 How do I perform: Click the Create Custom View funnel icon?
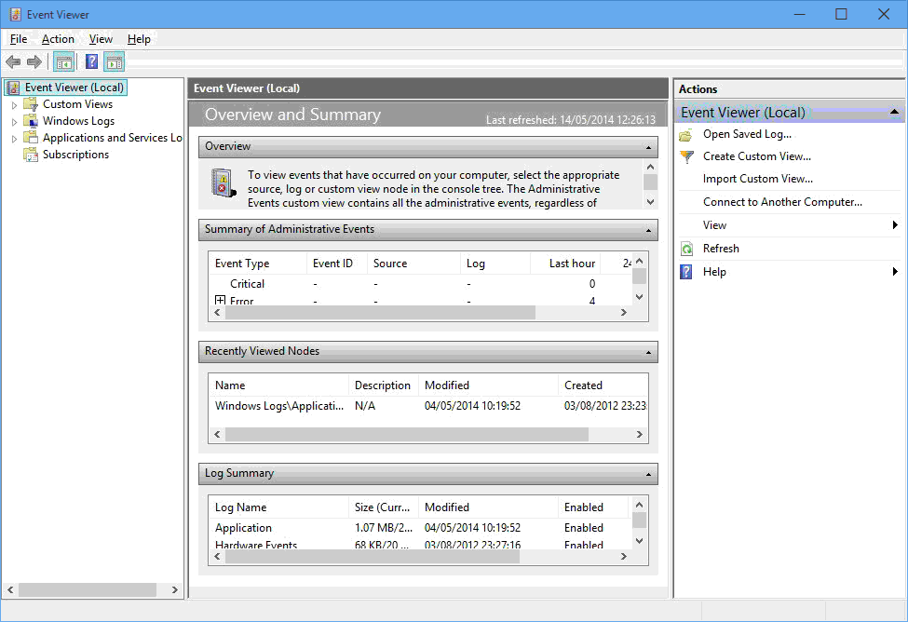pos(686,156)
